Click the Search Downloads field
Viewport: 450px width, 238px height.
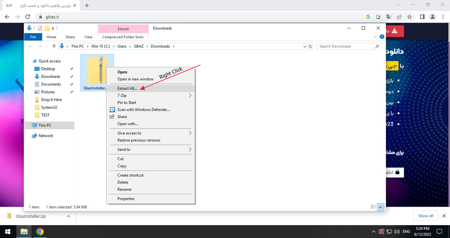[x=346, y=46]
